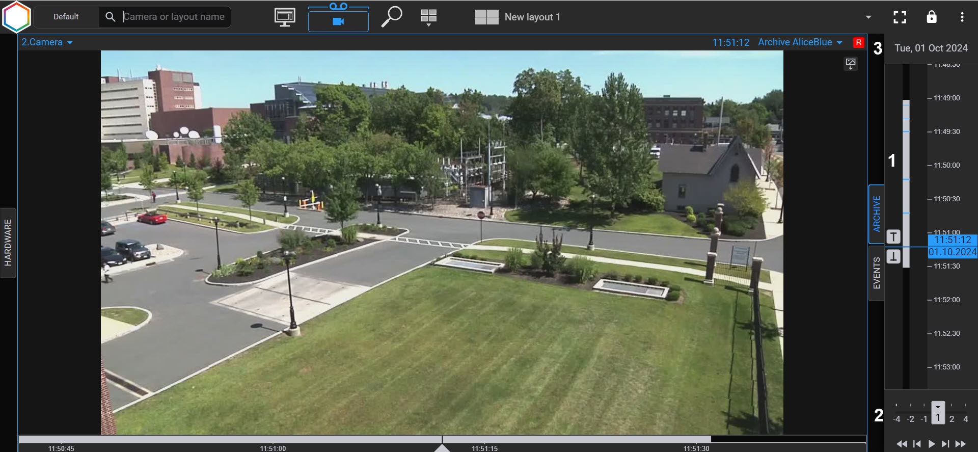Switch to the EVENTS side tab
The image size is (978, 452).
coord(877,273)
